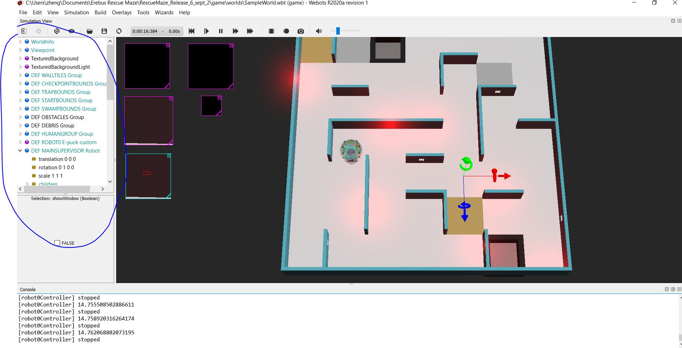The height and width of the screenshot is (348, 682).
Task: Open the Simulation menu
Action: (76, 13)
